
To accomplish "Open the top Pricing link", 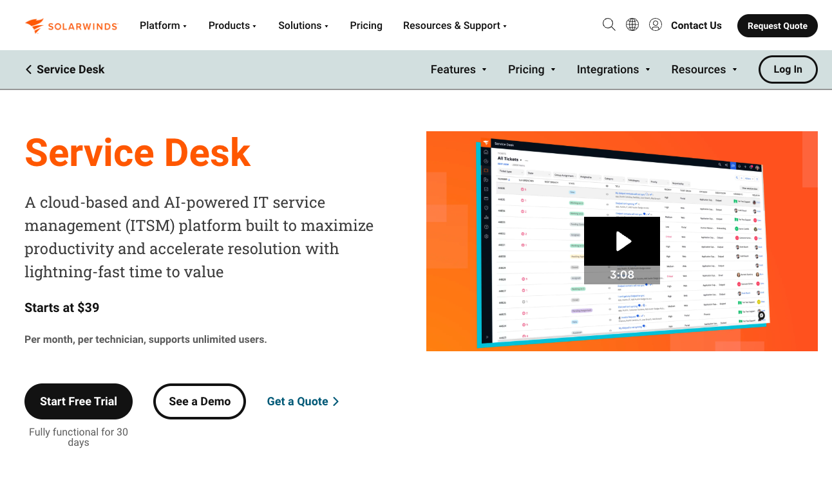I will pyautogui.click(x=366, y=26).
